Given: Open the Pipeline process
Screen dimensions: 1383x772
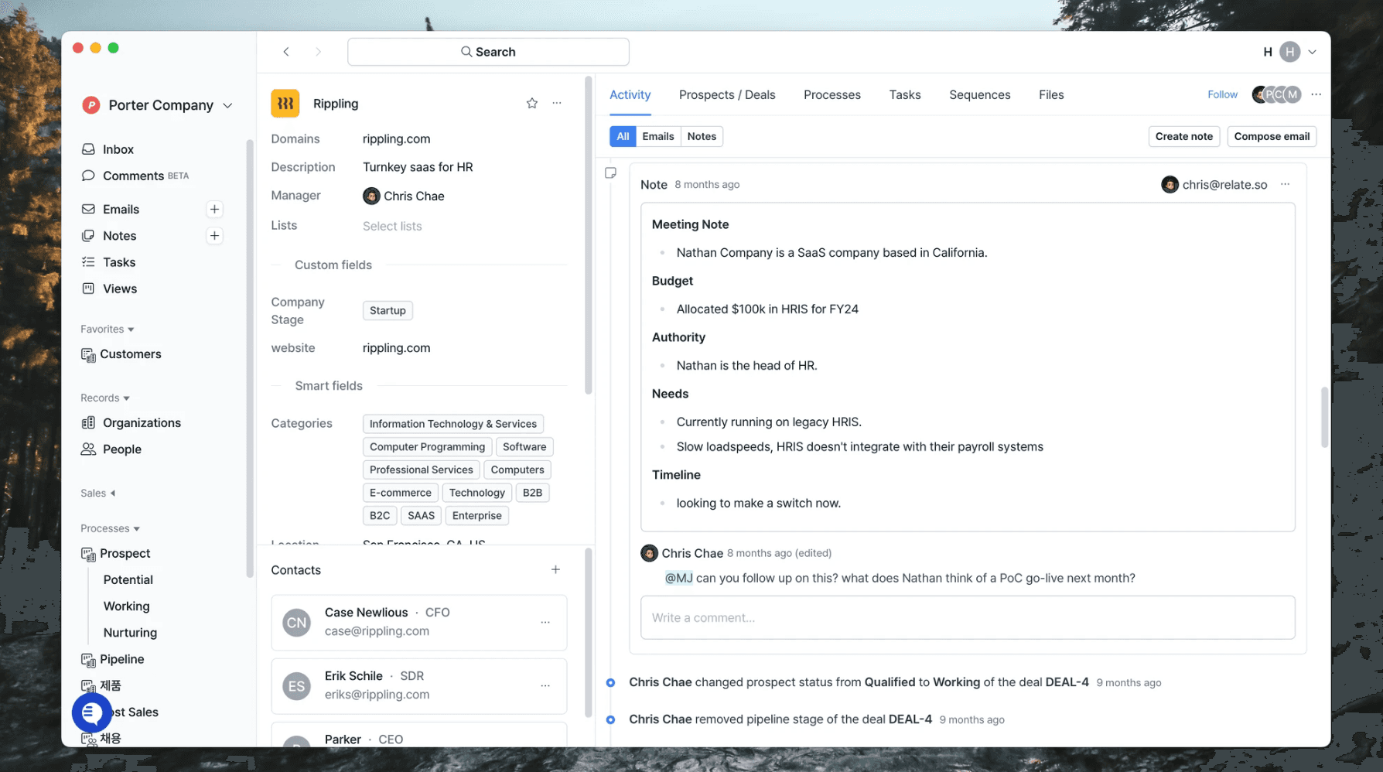Looking at the screenshot, I should point(121,659).
